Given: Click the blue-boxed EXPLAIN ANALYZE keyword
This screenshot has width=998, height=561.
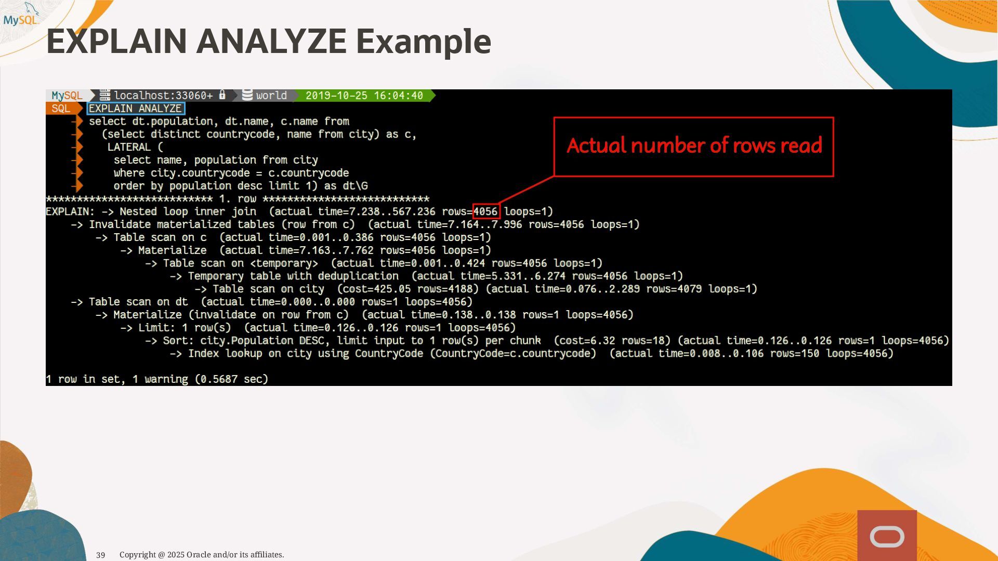Looking at the screenshot, I should [x=135, y=109].
